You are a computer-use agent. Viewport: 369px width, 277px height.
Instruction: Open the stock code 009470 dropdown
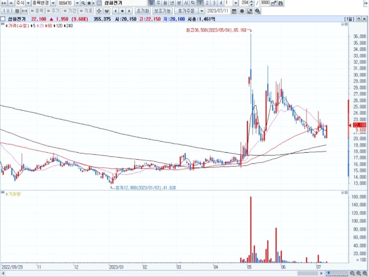coord(77,3)
